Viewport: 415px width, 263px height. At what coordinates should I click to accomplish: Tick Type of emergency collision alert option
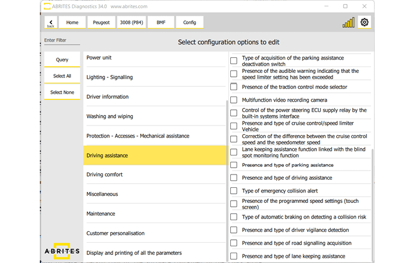(x=234, y=191)
